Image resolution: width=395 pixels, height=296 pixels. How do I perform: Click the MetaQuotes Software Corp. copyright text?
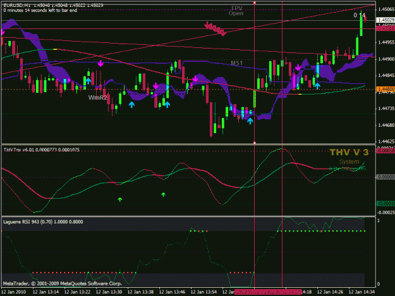pos(62,283)
